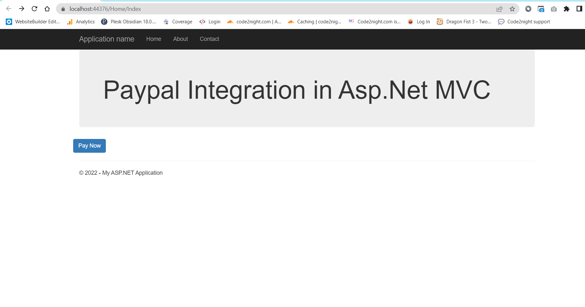The height and width of the screenshot is (307, 585).
Task: Open the Analytics bookmark
Action: pyautogui.click(x=81, y=22)
